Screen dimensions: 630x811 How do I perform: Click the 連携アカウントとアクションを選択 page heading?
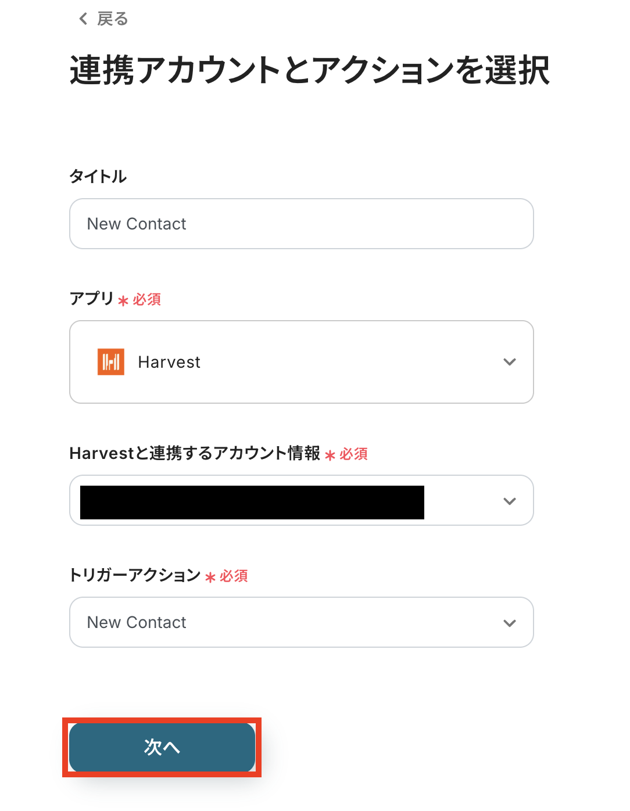click(x=310, y=70)
